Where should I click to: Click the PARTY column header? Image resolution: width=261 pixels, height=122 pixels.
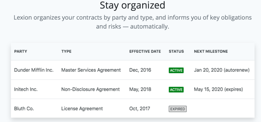21,51
